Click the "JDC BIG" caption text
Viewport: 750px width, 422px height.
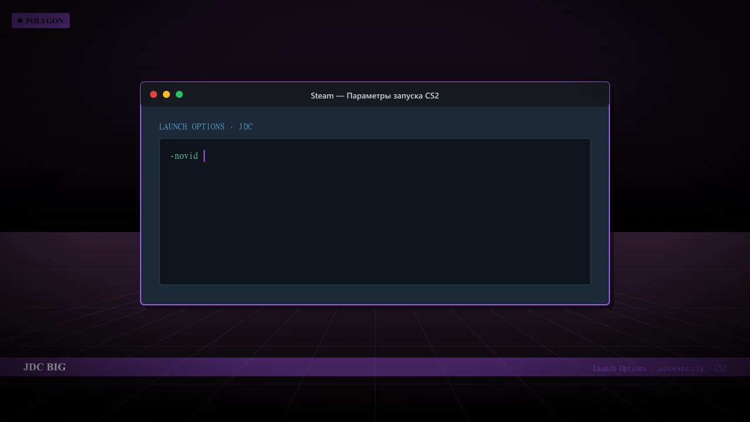pos(45,367)
